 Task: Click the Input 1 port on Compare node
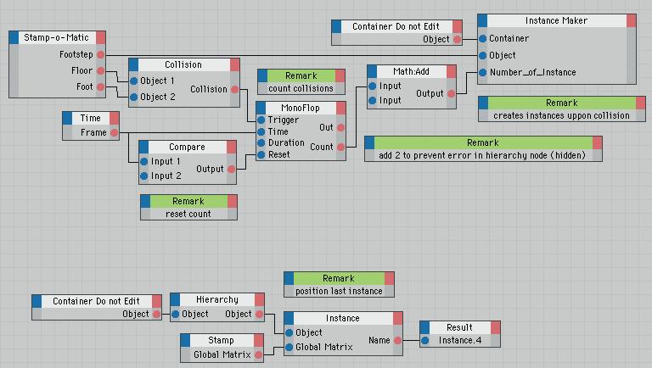[143, 161]
